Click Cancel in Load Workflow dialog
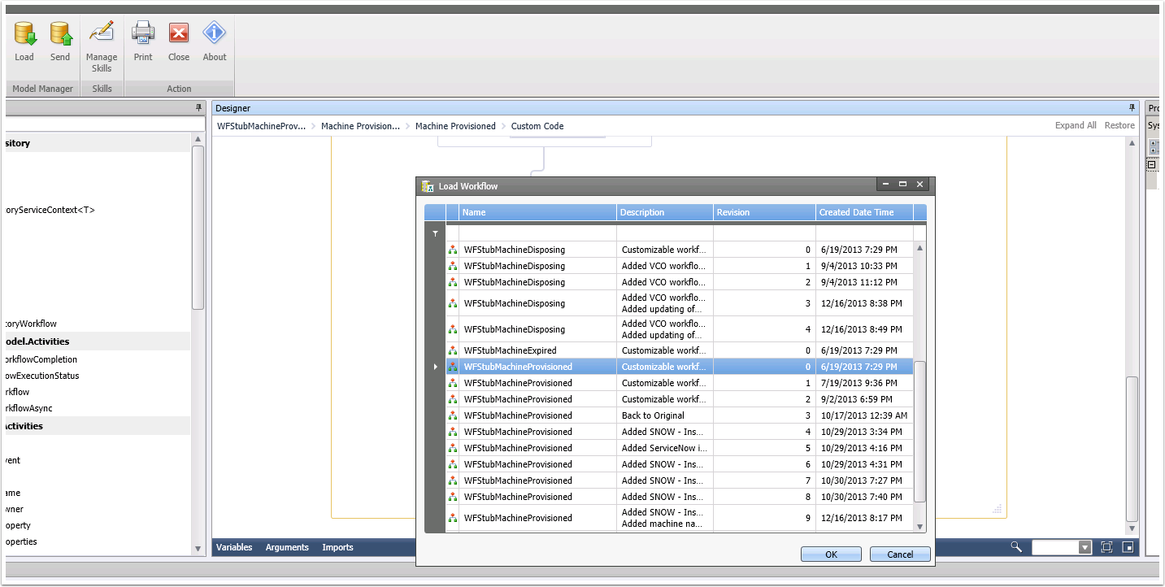 point(900,554)
